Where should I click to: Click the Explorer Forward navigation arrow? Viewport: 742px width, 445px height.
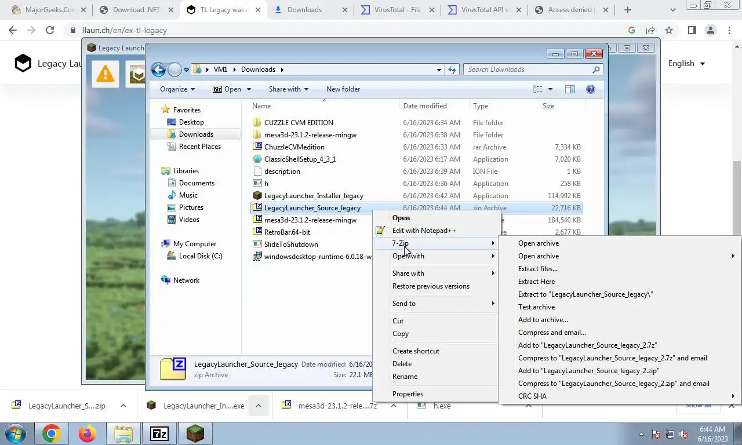[174, 70]
